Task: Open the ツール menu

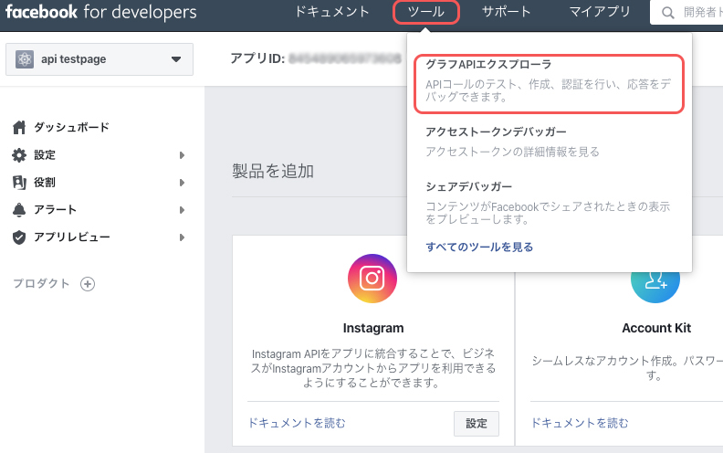Action: click(426, 12)
